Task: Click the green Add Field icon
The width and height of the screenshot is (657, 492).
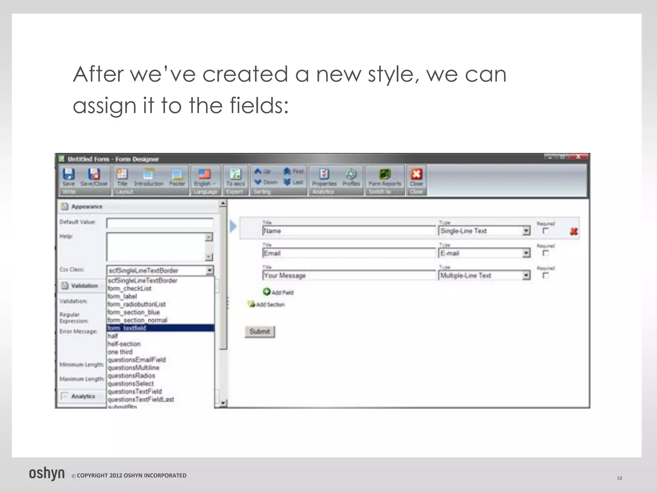Action: pyautogui.click(x=267, y=292)
